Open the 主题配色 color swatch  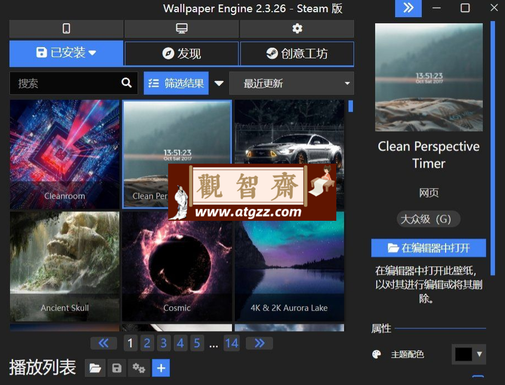(463, 354)
